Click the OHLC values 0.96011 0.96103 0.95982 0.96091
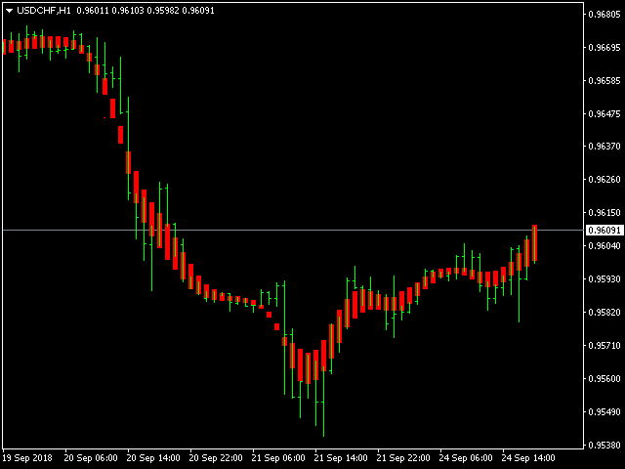This screenshot has height=469, width=625. point(146,11)
